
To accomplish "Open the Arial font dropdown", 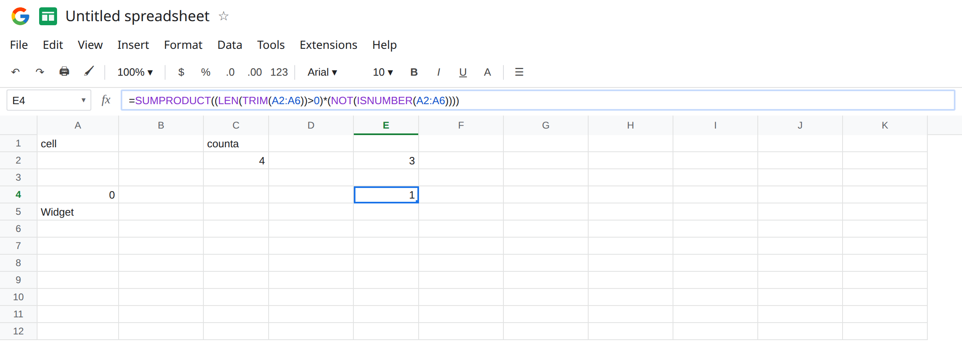I will [x=322, y=72].
